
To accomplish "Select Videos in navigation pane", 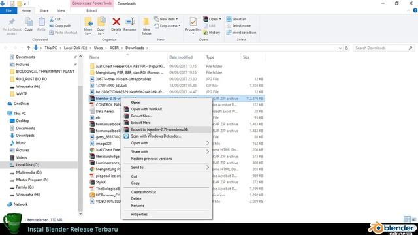I will click(18, 158).
